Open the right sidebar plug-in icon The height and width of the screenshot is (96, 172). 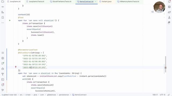[169, 23]
